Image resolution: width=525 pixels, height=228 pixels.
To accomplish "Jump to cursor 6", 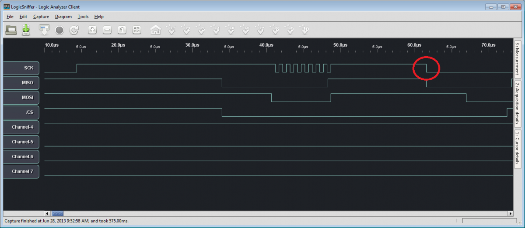I will coord(245,30).
